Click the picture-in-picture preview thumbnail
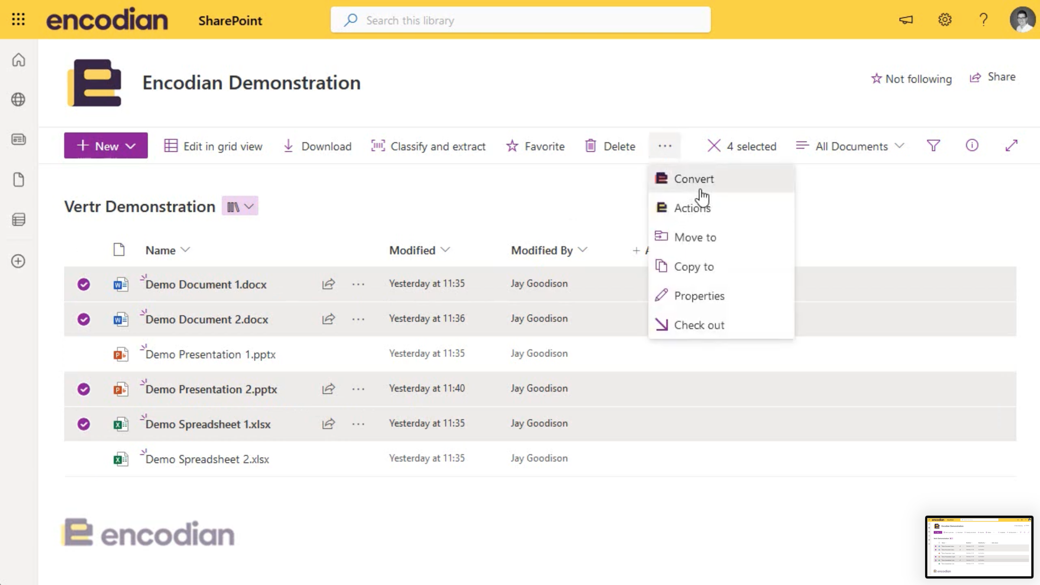The height and width of the screenshot is (585, 1040). (x=979, y=547)
